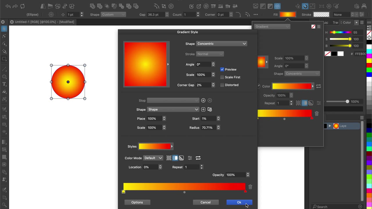Uncheck the Preview checkbox
This screenshot has width=372, height=209.
click(x=222, y=69)
